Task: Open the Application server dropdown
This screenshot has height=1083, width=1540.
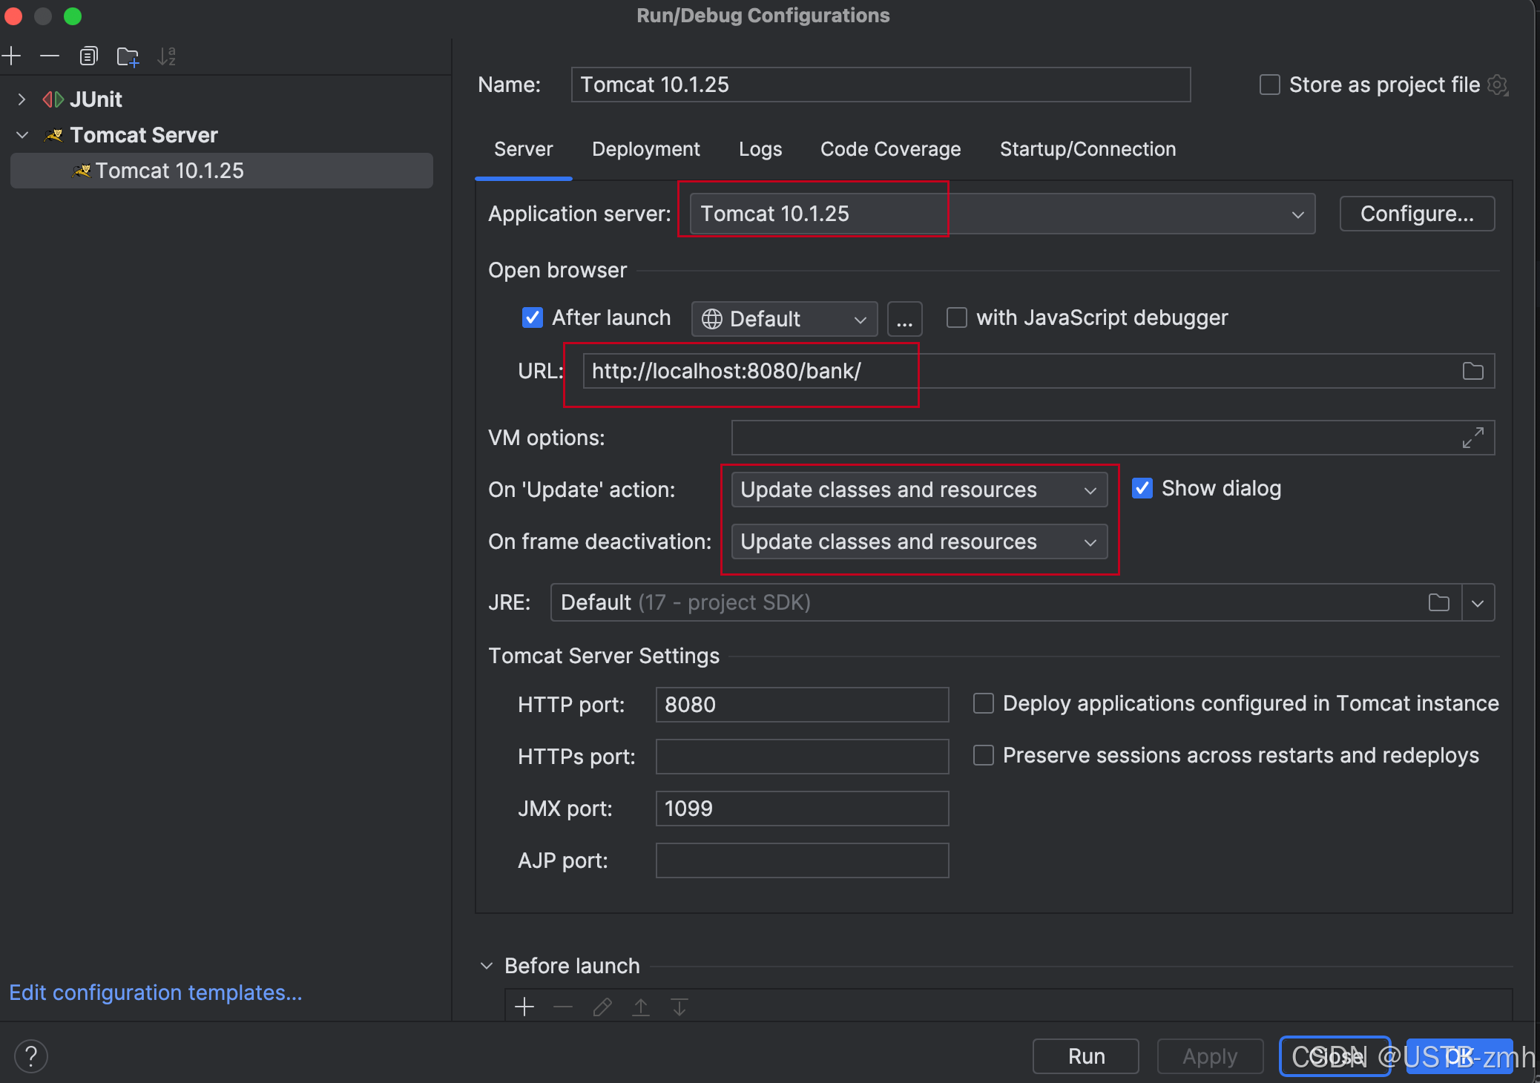Action: [x=1002, y=214]
